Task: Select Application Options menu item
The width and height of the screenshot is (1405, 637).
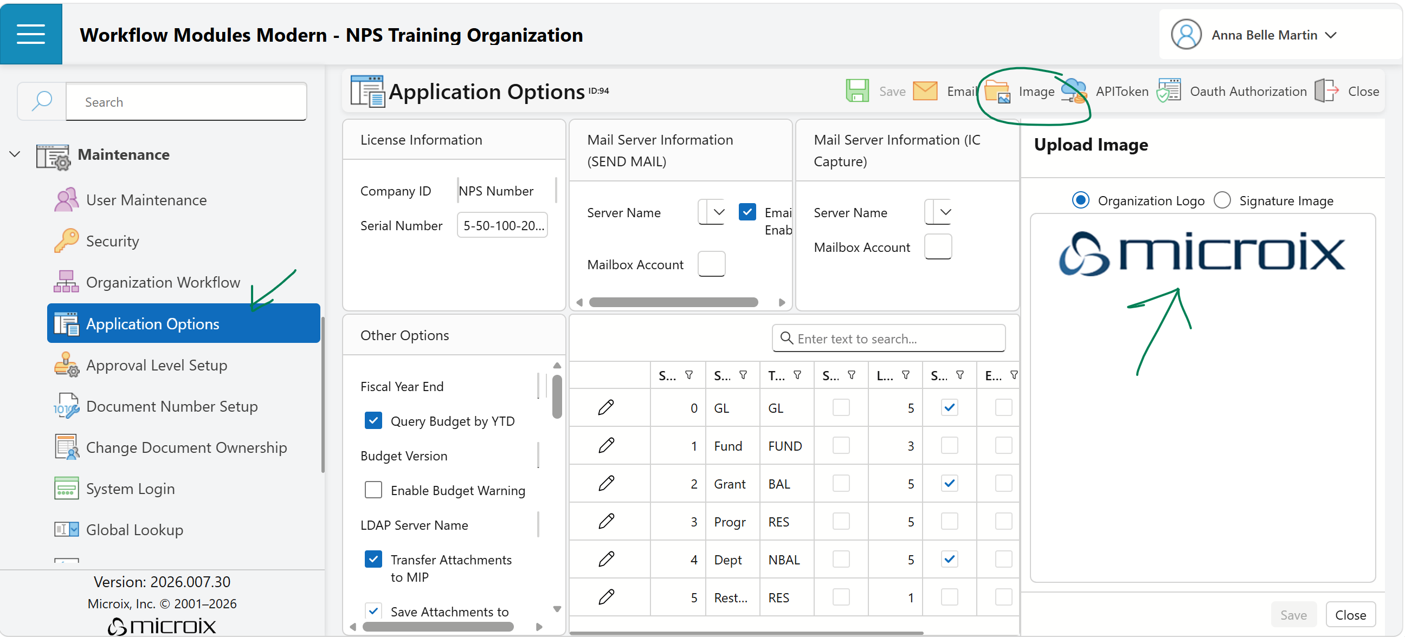Action: (184, 323)
